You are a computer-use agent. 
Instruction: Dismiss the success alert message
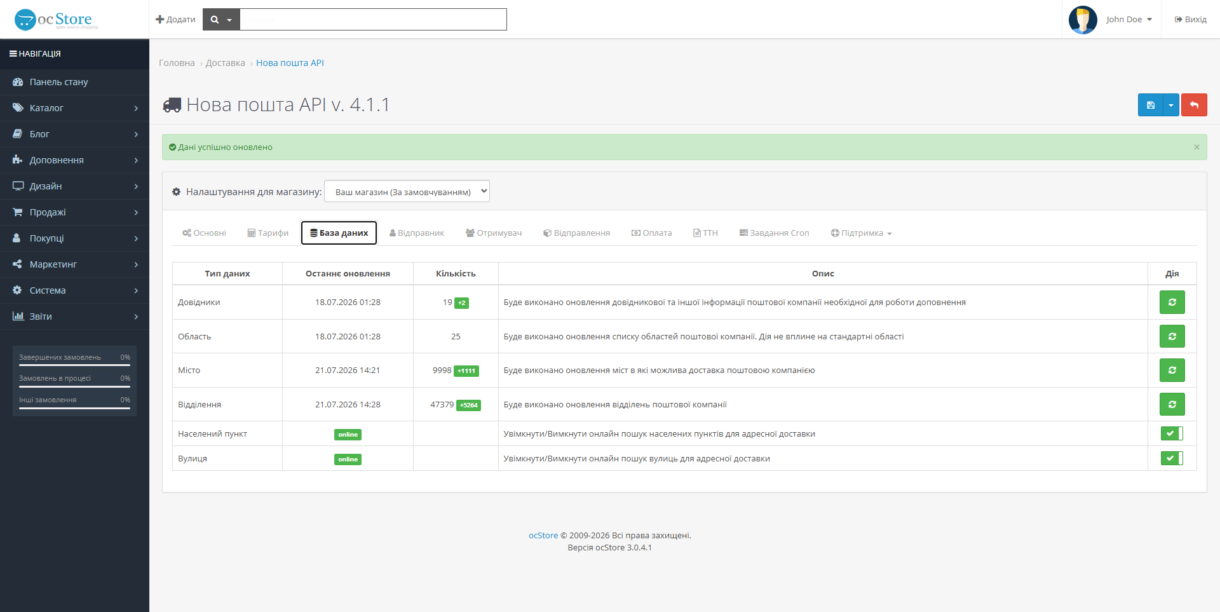1196,147
